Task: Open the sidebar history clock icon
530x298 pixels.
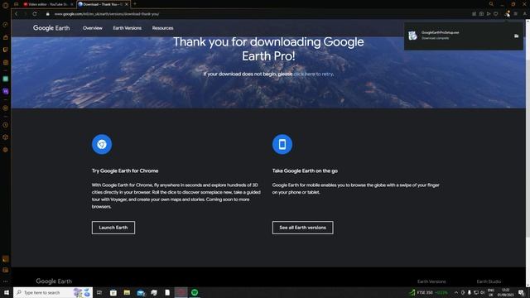Action: [x=6, y=125]
